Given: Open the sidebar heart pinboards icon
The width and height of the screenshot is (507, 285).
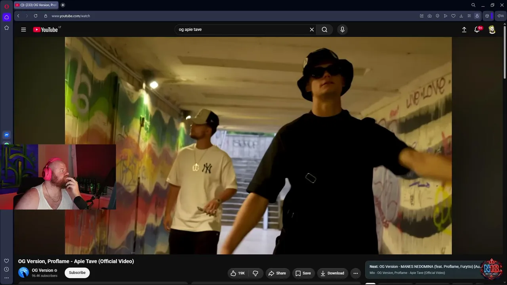Looking at the screenshot, I should 6,261.
